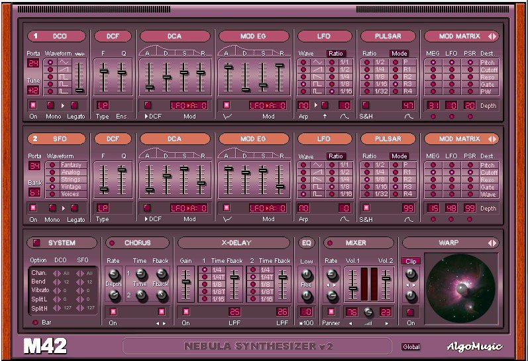The height and width of the screenshot is (361, 528).
Task: Click the Clip indicator in the Warp section
Action: click(x=410, y=261)
